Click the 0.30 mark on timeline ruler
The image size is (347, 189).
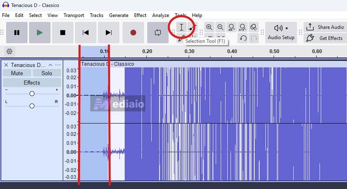pyautogui.click(x=190, y=51)
